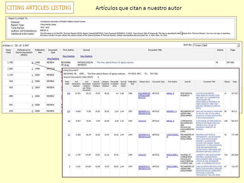Open View Ranking link under Document Type

coord(53,59)
